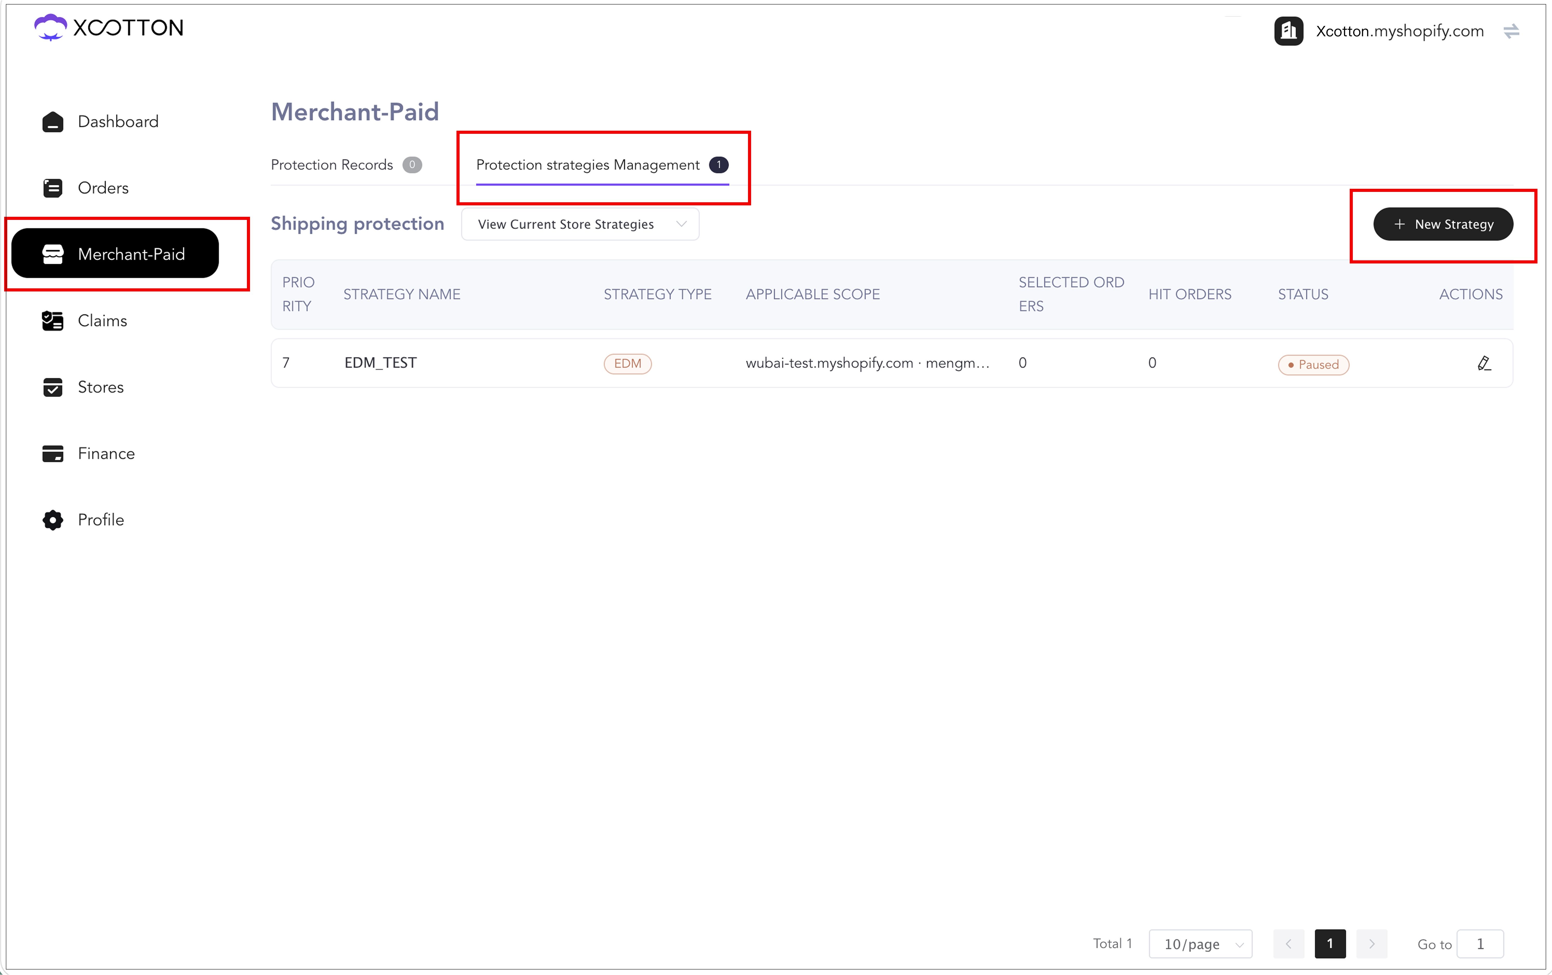Select page 1 in the pagination
Screen dimensions: 1552x975
tap(1330, 944)
